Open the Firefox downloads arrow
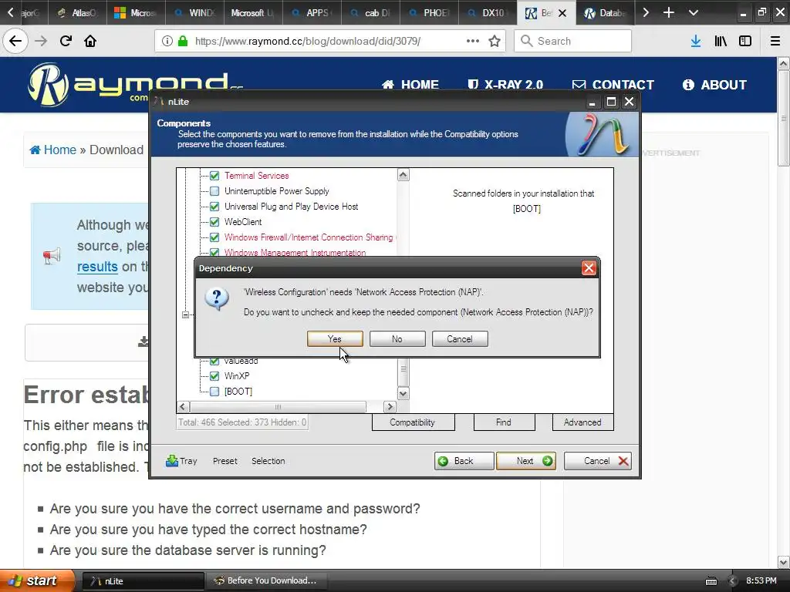This screenshot has width=790, height=592. coord(696,41)
